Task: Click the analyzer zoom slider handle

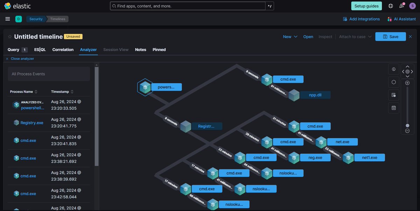Action: (x=407, y=125)
